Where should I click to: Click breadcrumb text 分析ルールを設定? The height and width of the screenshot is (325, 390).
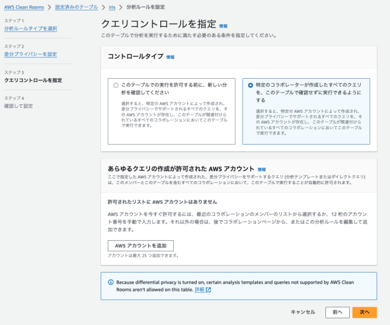coord(146,7)
